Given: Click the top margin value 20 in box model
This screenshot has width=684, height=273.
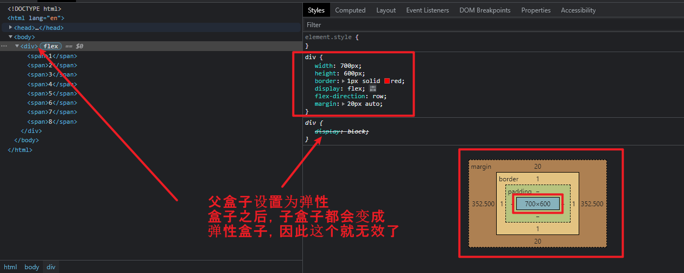Looking at the screenshot, I should coord(537,167).
